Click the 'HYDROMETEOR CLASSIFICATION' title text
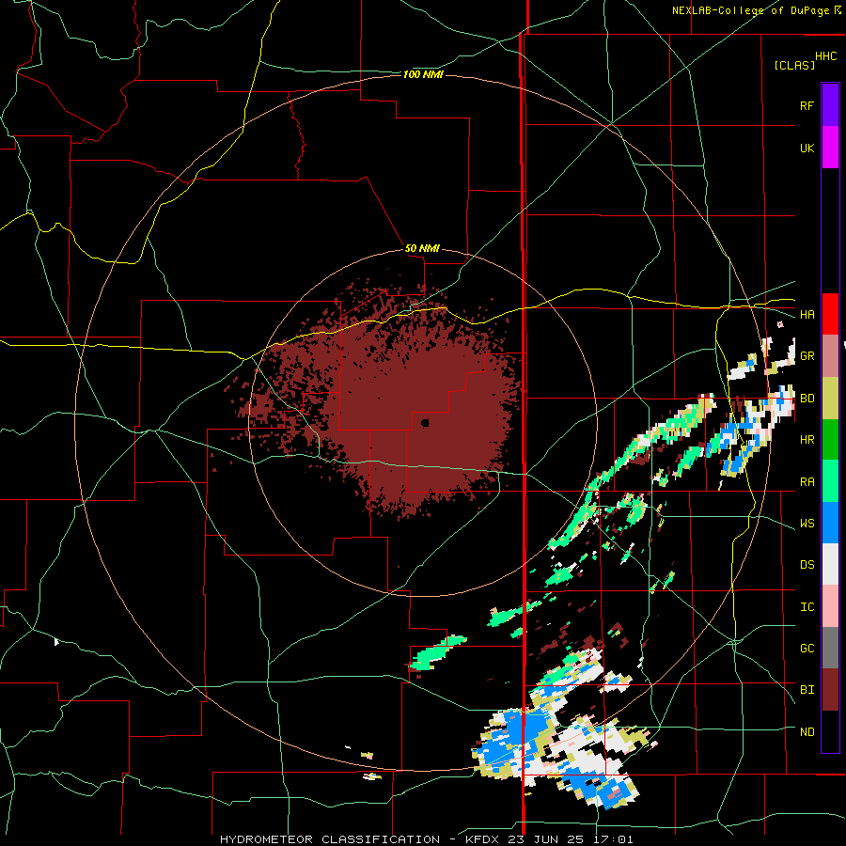The height and width of the screenshot is (846, 846). [x=330, y=839]
